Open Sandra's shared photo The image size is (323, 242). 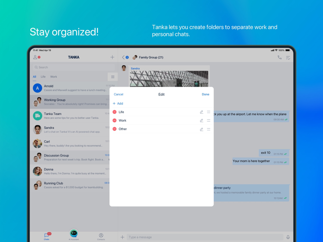[169, 79]
